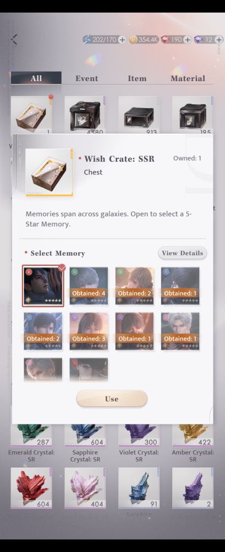Add stamina with plus next to 202/170
This screenshot has height=552, width=225.
click(x=122, y=39)
